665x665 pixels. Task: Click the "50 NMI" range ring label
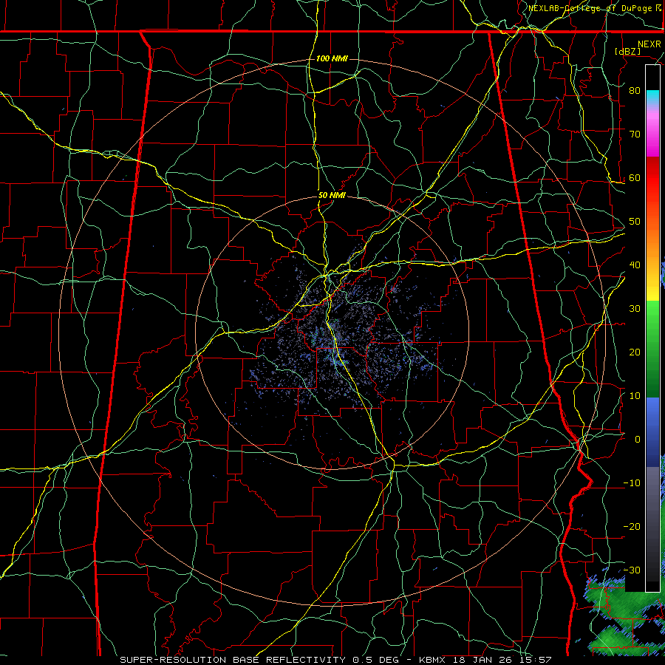coord(332,196)
